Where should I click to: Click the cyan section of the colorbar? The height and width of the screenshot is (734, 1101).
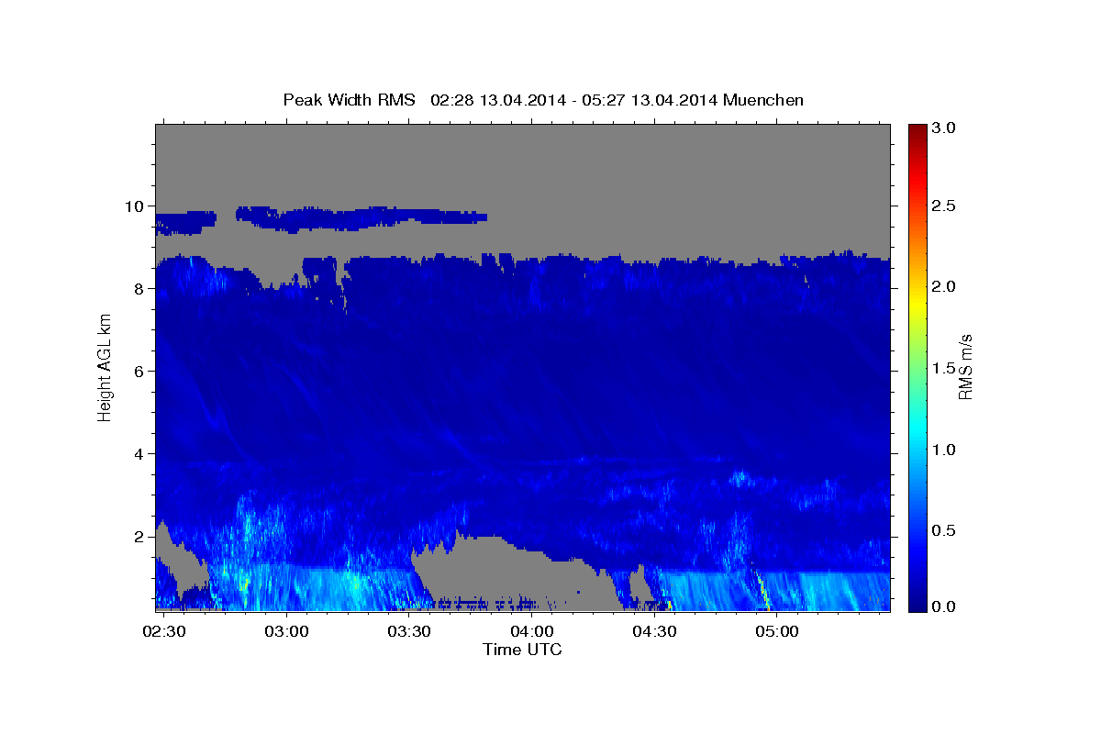coord(916,431)
